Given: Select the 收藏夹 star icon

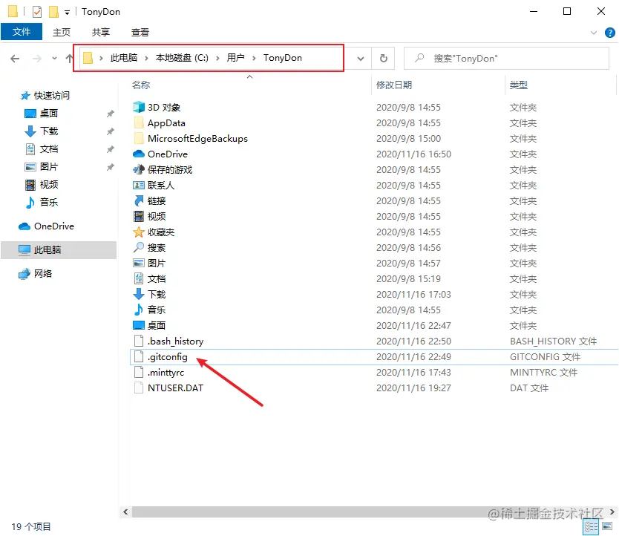Looking at the screenshot, I should (139, 232).
